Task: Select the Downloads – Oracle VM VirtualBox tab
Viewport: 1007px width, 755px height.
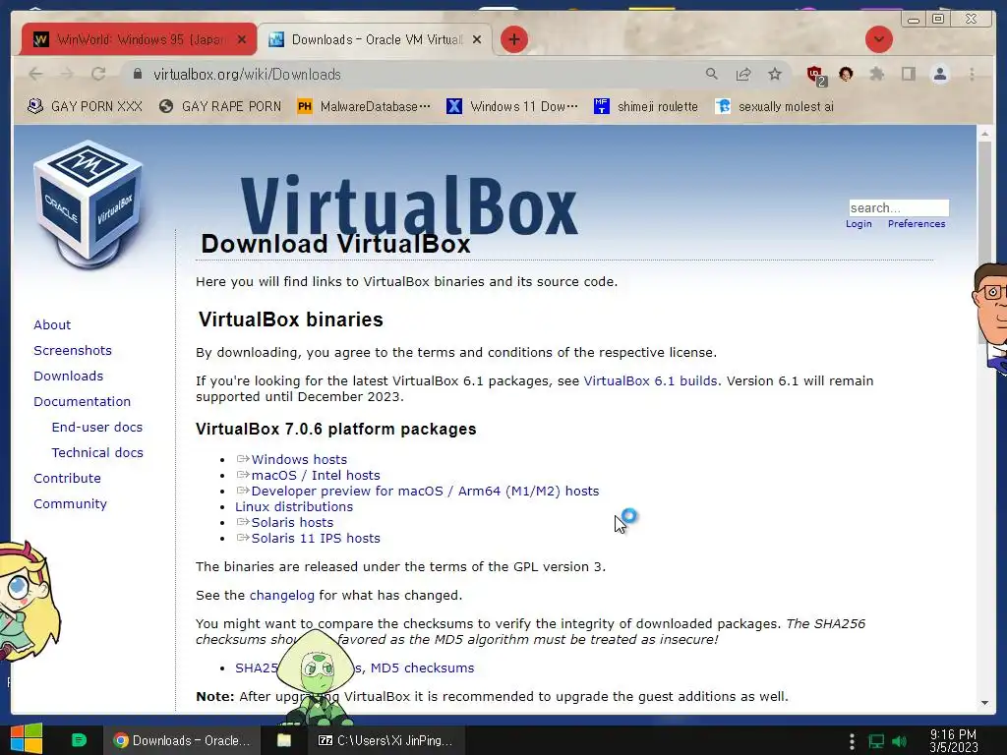Action: tap(375, 39)
